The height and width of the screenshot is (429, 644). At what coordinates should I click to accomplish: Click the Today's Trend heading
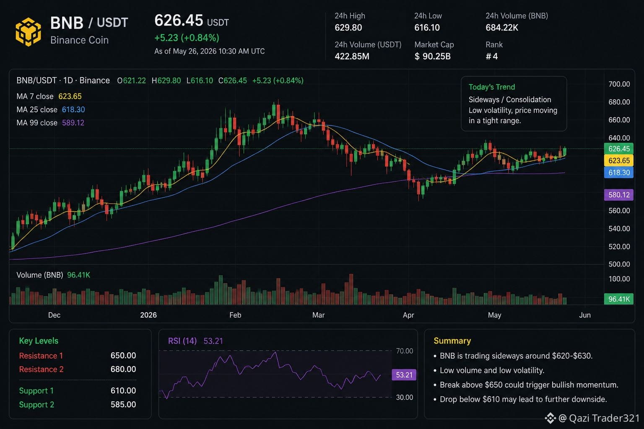(x=491, y=87)
